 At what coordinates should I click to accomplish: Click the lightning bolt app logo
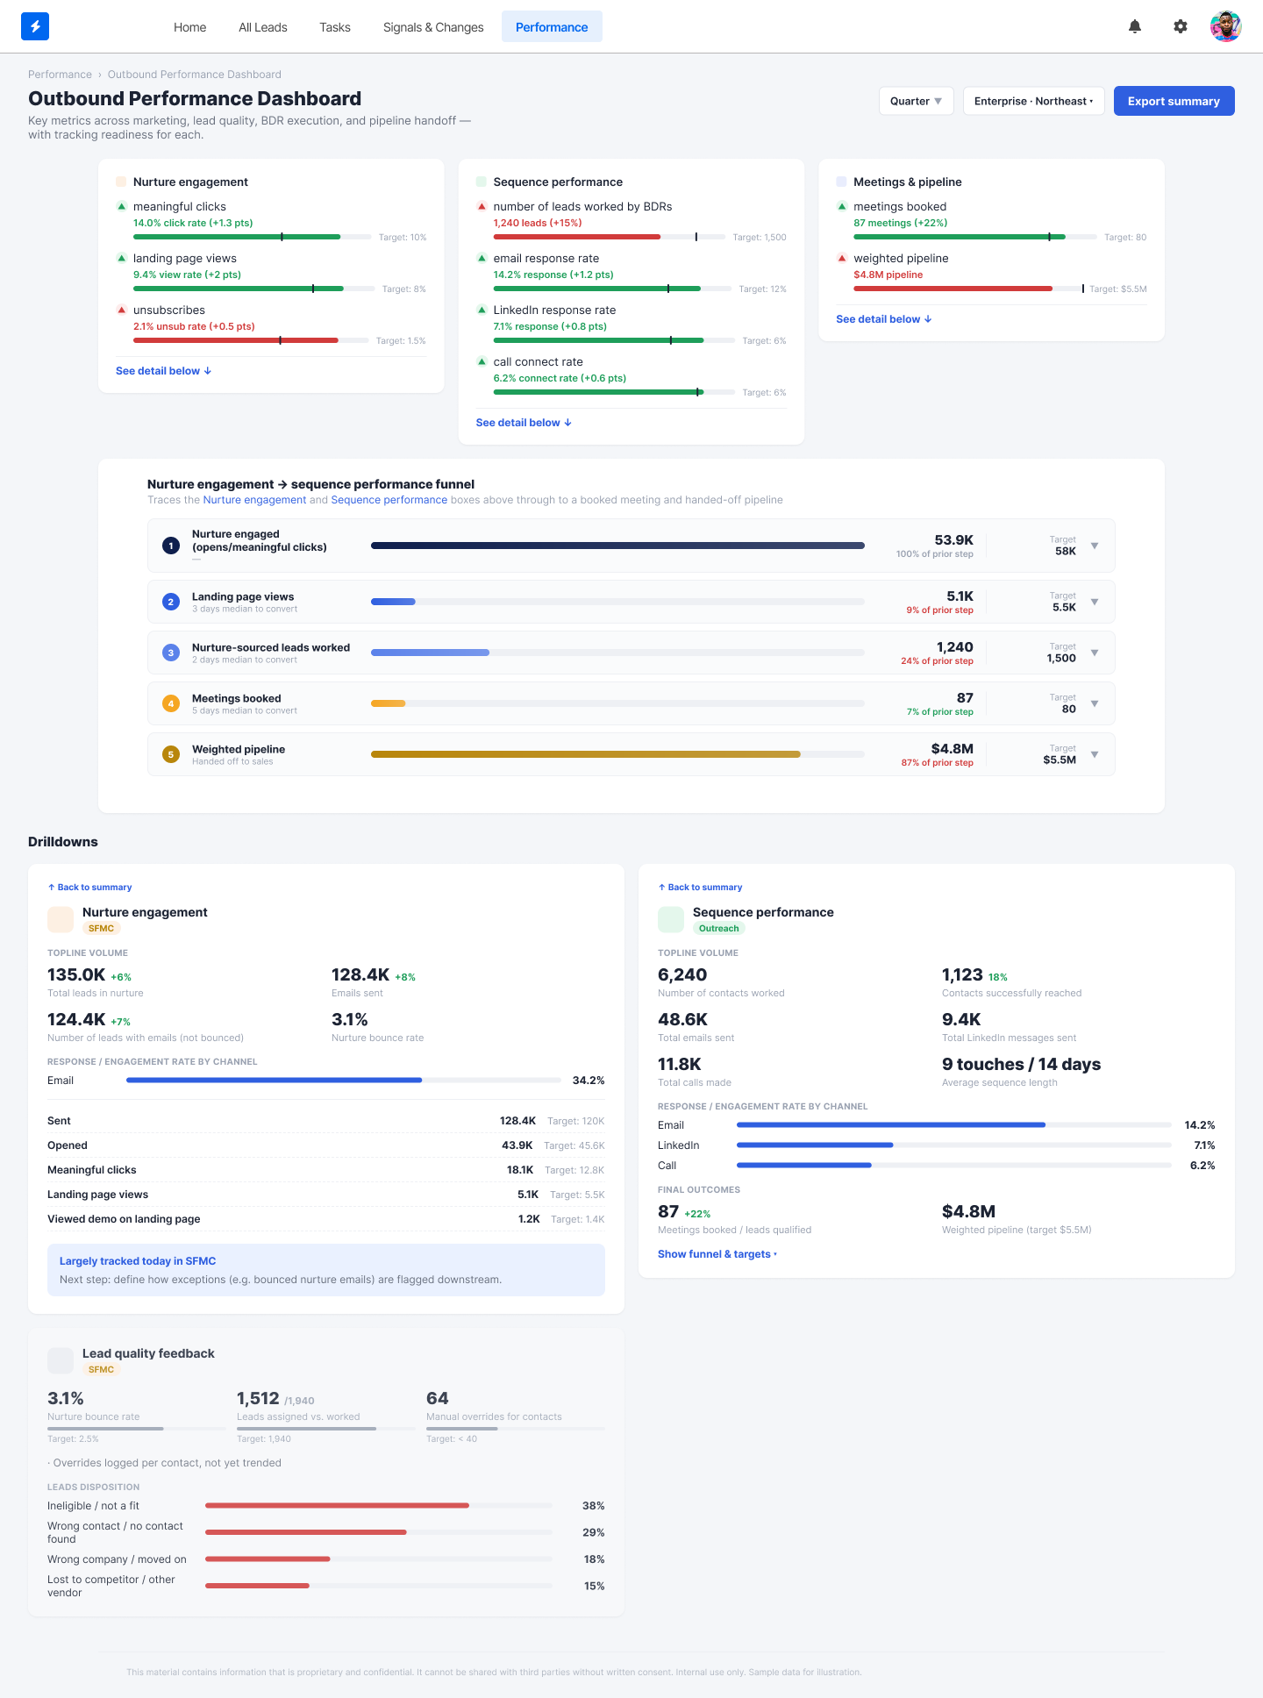coord(35,26)
